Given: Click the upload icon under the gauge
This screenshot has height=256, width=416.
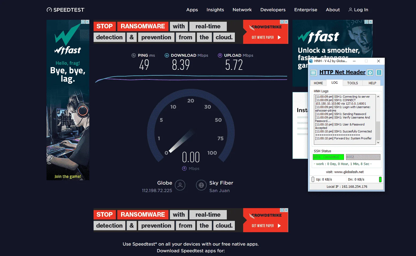Looking at the screenshot, I should point(184,168).
